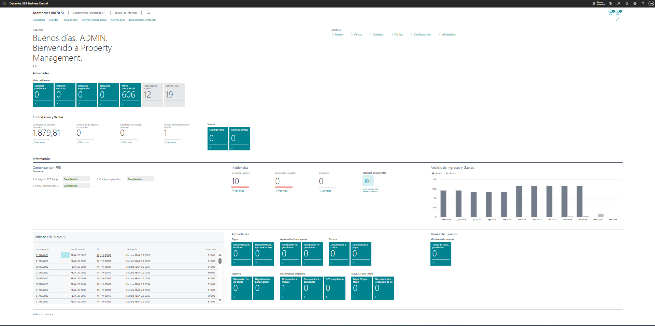This screenshot has width=655, height=326.
Task: Open the Todos los informes menu
Action: 126,13
